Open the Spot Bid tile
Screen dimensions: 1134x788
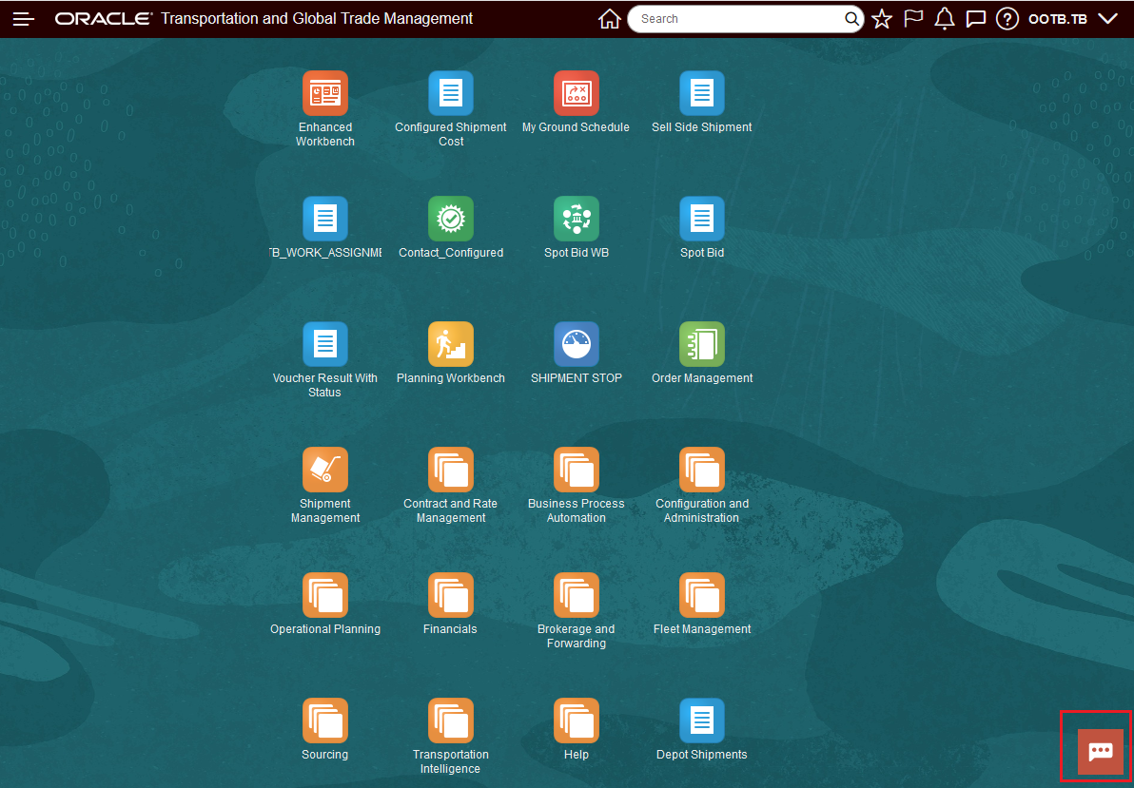tap(701, 219)
